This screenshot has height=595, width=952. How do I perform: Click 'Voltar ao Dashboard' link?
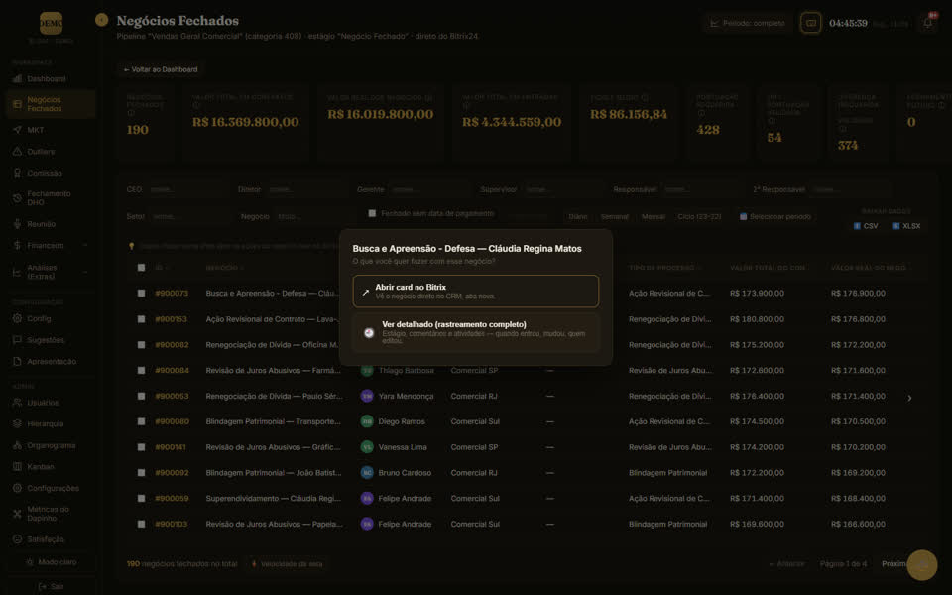[x=161, y=69]
